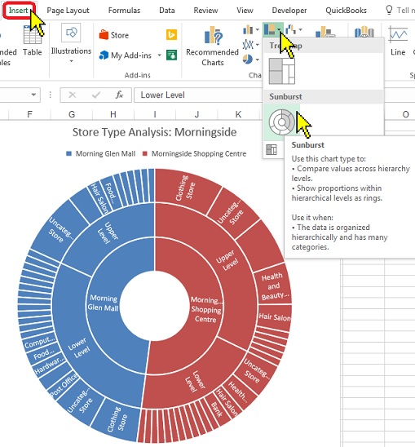The height and width of the screenshot is (447, 415).
Task: Click the More Hierarchy Charts icon
Action: (272, 149)
